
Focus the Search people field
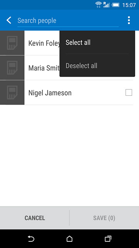coord(68,21)
